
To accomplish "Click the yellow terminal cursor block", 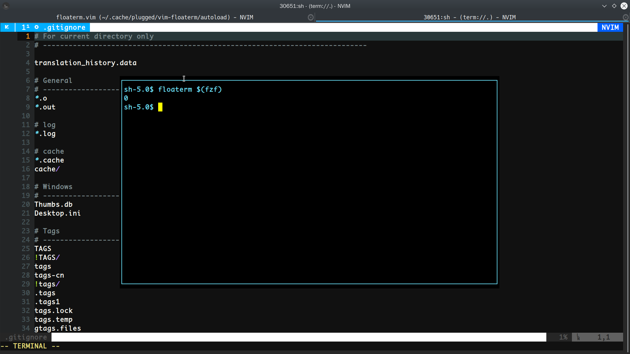I will (160, 107).
